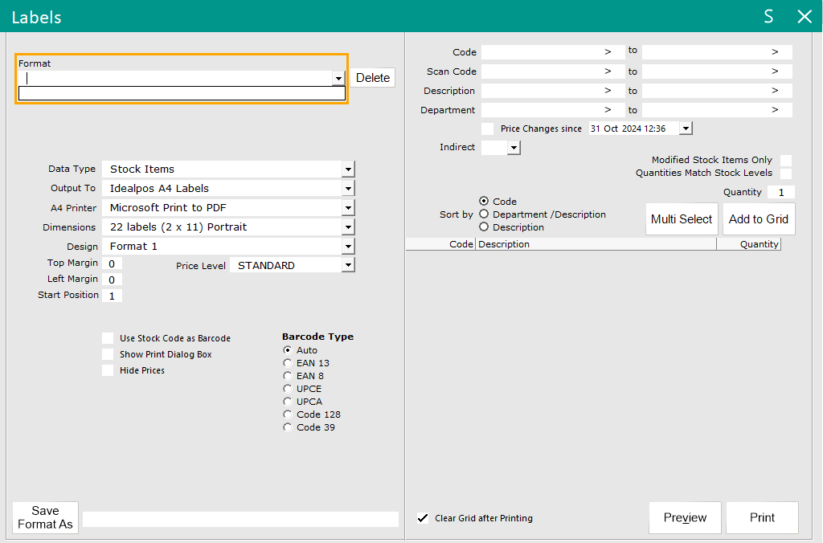Enable Modified Stock Items Only
This screenshot has width=823, height=543.
[x=786, y=160]
